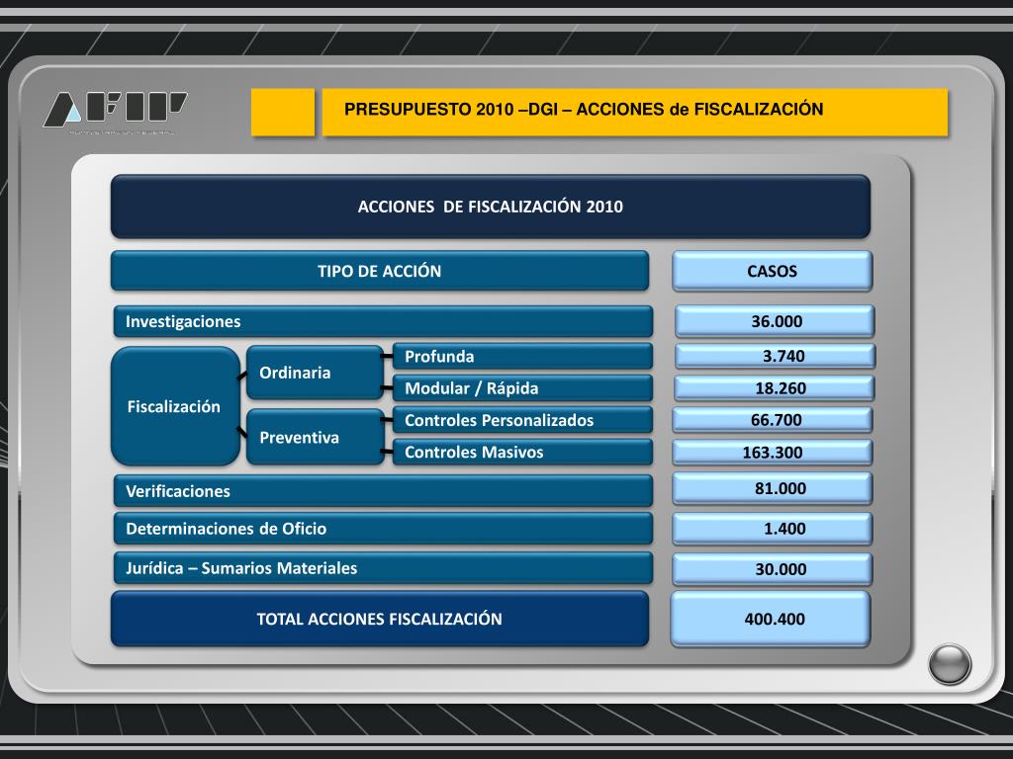The image size is (1013, 759).
Task: Select 'Determinaciones de Oficio' row
Action: tap(383, 529)
